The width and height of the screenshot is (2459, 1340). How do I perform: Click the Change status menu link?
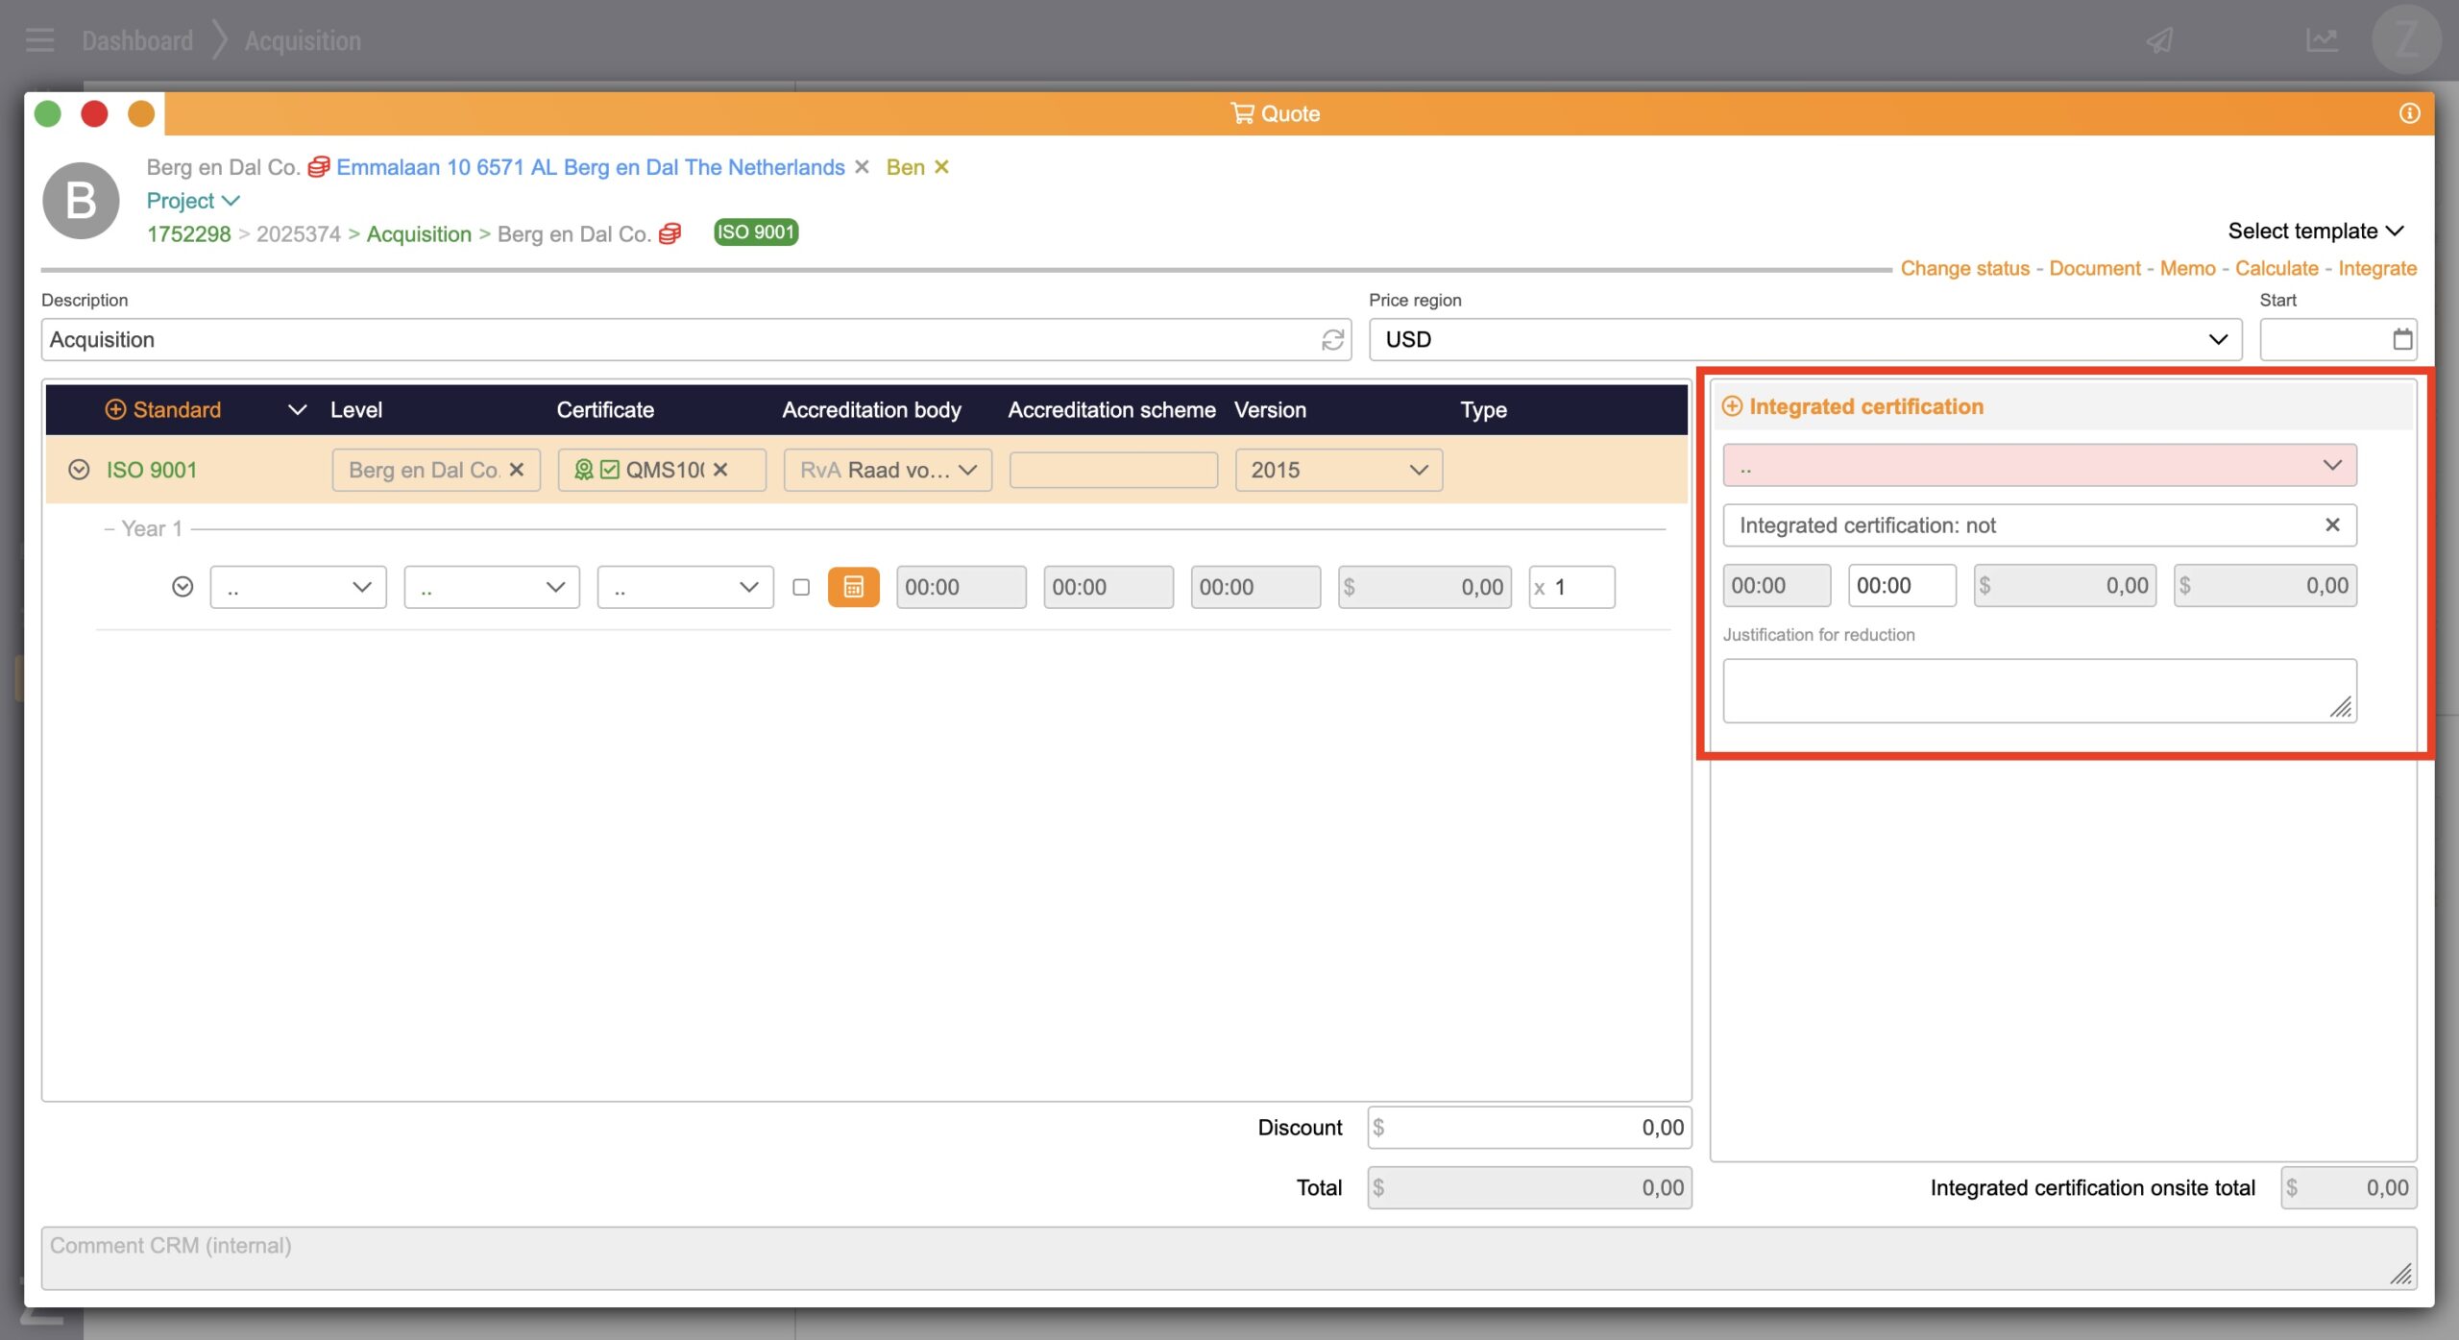click(1964, 269)
